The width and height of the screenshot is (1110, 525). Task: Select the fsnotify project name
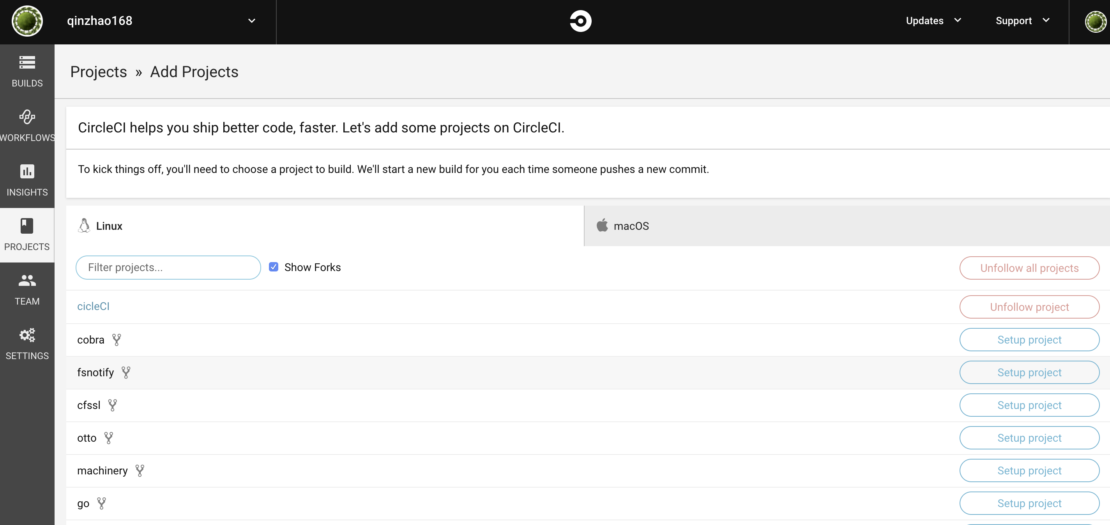click(x=95, y=373)
